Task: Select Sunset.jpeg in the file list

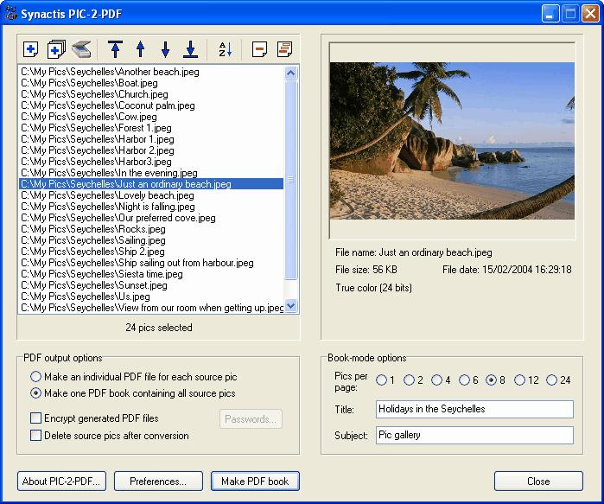Action: [94, 285]
